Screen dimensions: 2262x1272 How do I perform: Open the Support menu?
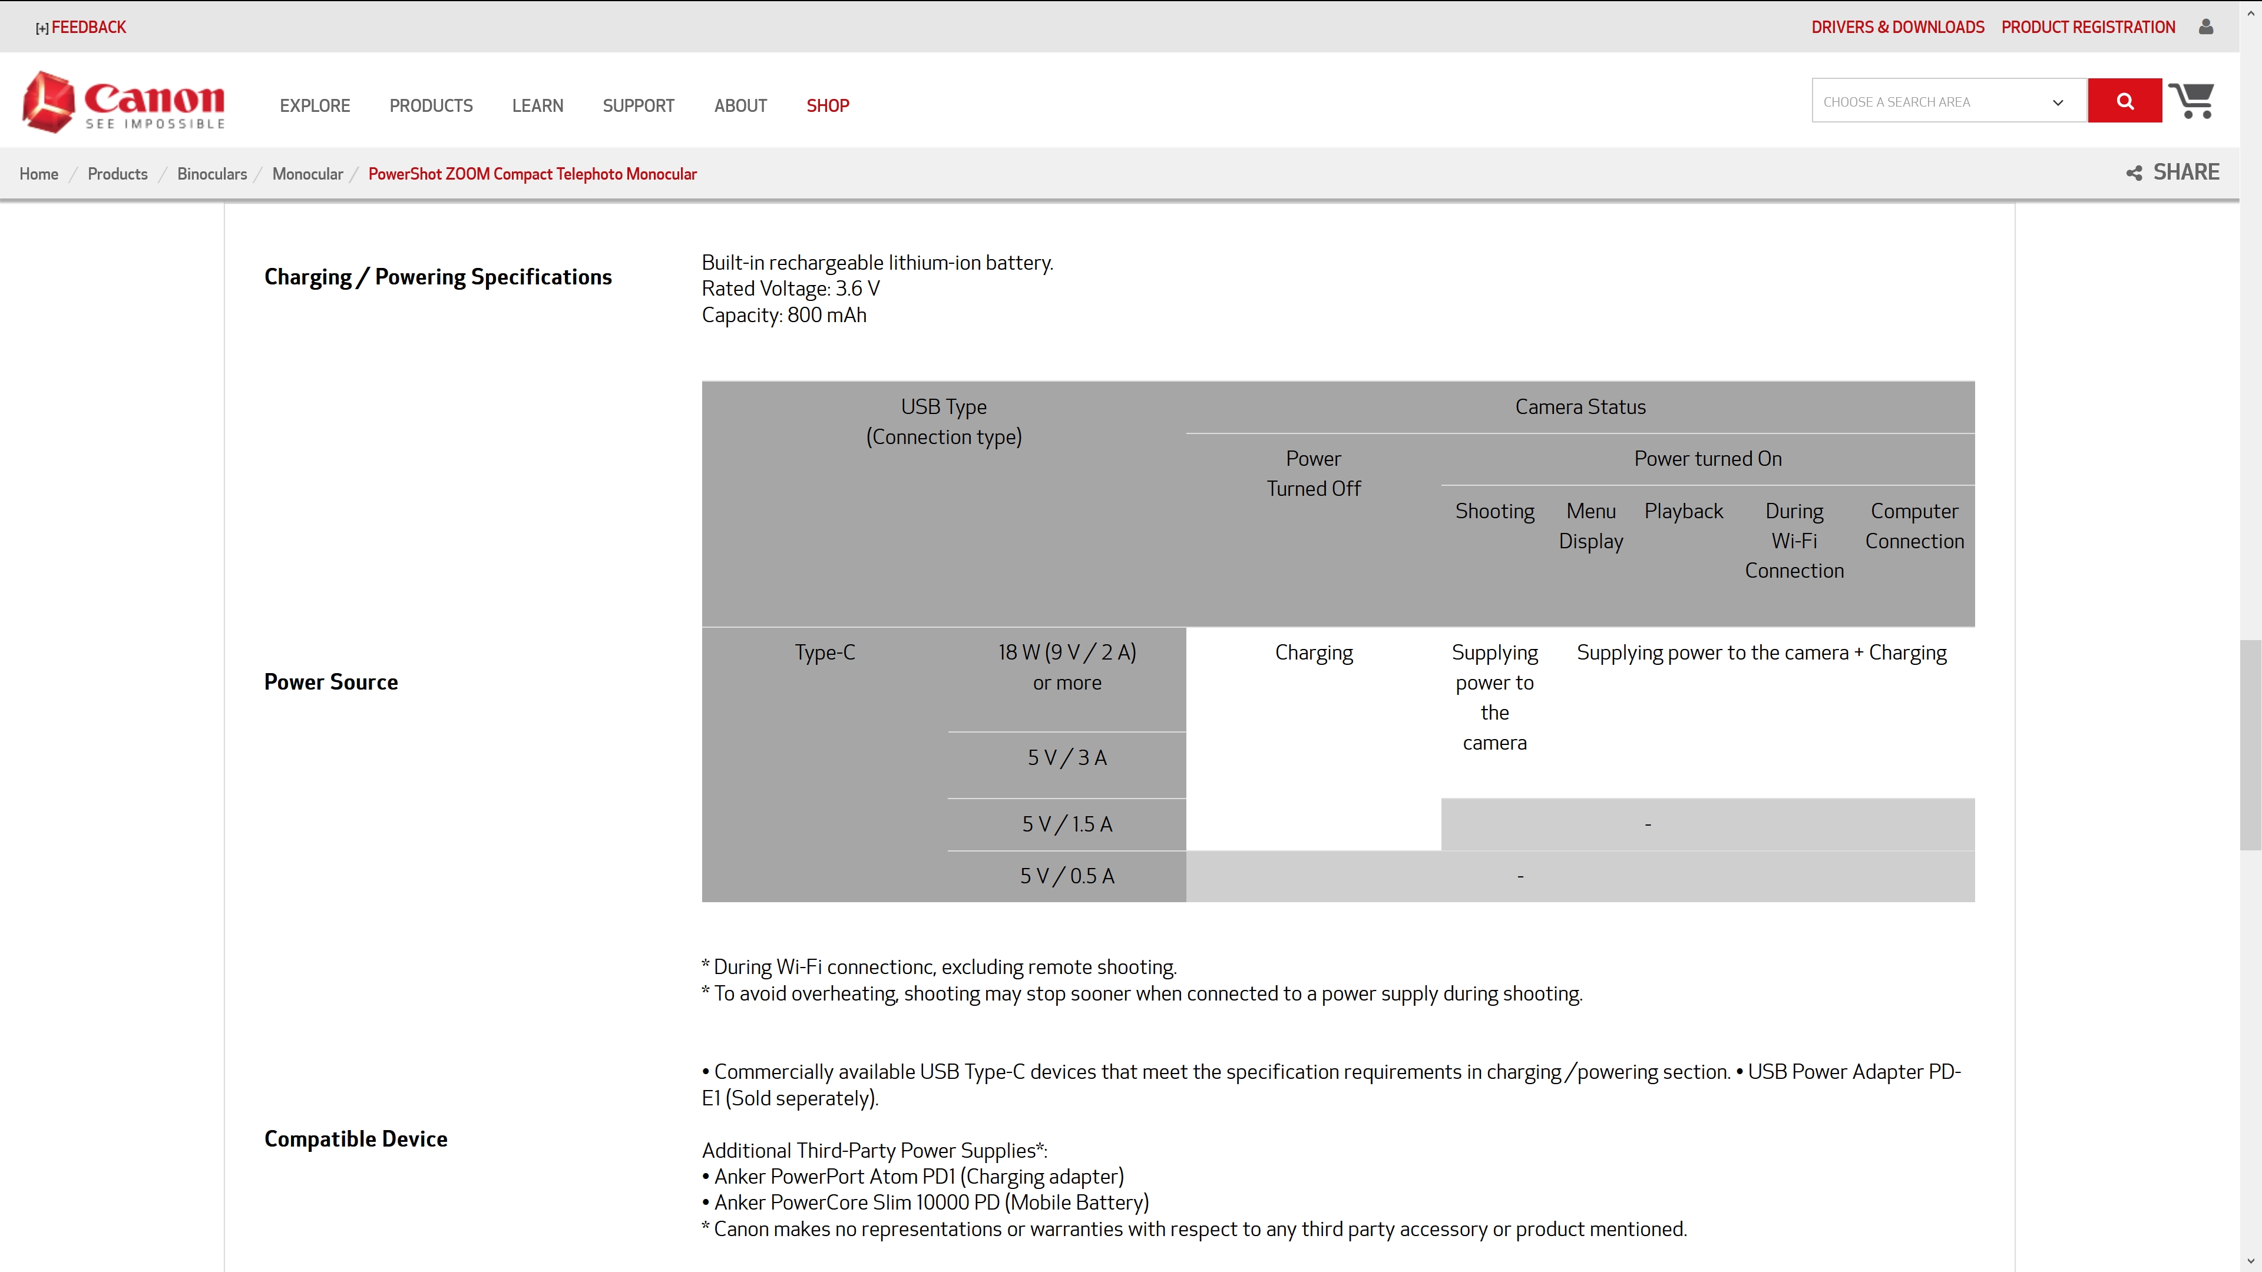637,105
